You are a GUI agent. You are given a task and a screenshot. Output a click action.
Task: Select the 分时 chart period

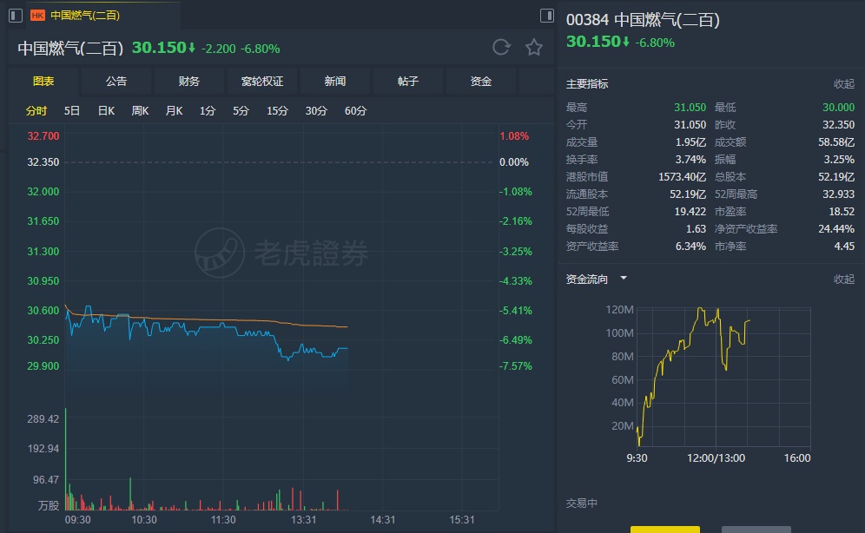(36, 111)
